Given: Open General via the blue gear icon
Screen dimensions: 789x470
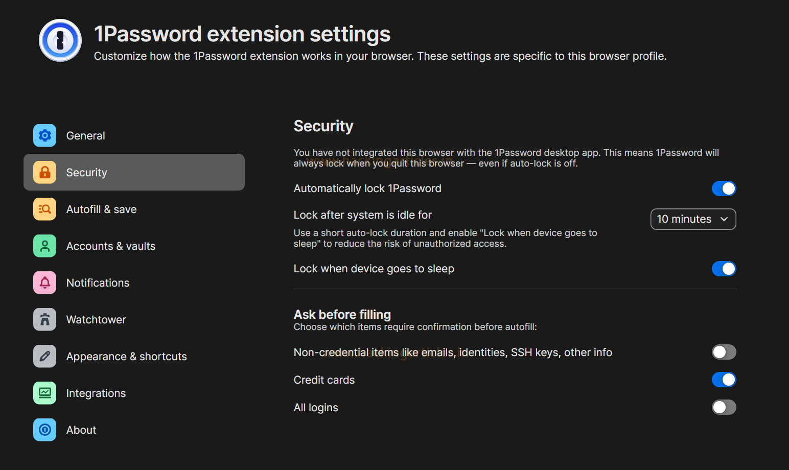Looking at the screenshot, I should 45,135.
